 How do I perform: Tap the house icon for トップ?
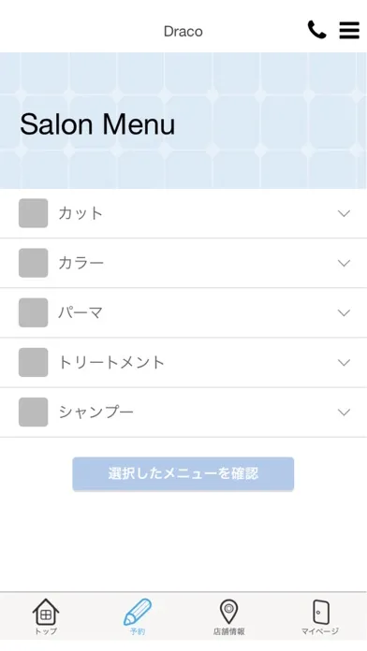point(46,612)
